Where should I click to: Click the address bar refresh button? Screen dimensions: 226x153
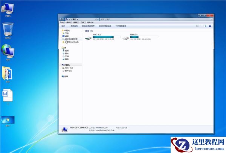98,19
